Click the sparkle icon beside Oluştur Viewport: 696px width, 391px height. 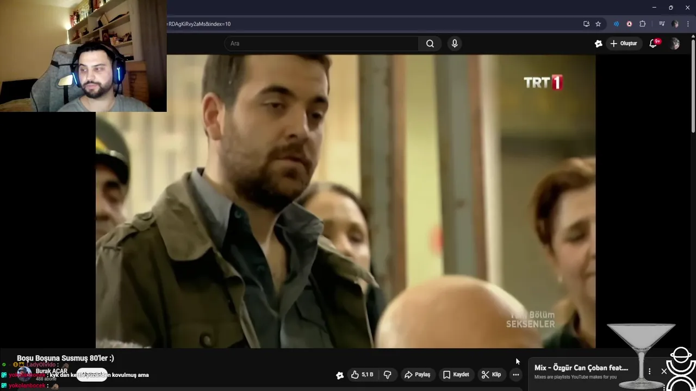598,43
